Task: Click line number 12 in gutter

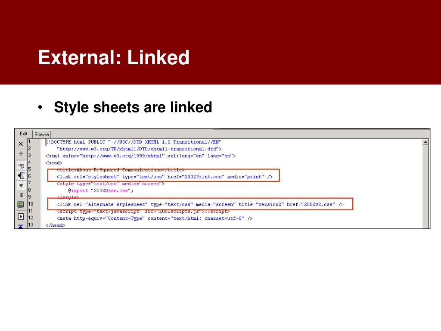Action: pyautogui.click(x=31, y=218)
